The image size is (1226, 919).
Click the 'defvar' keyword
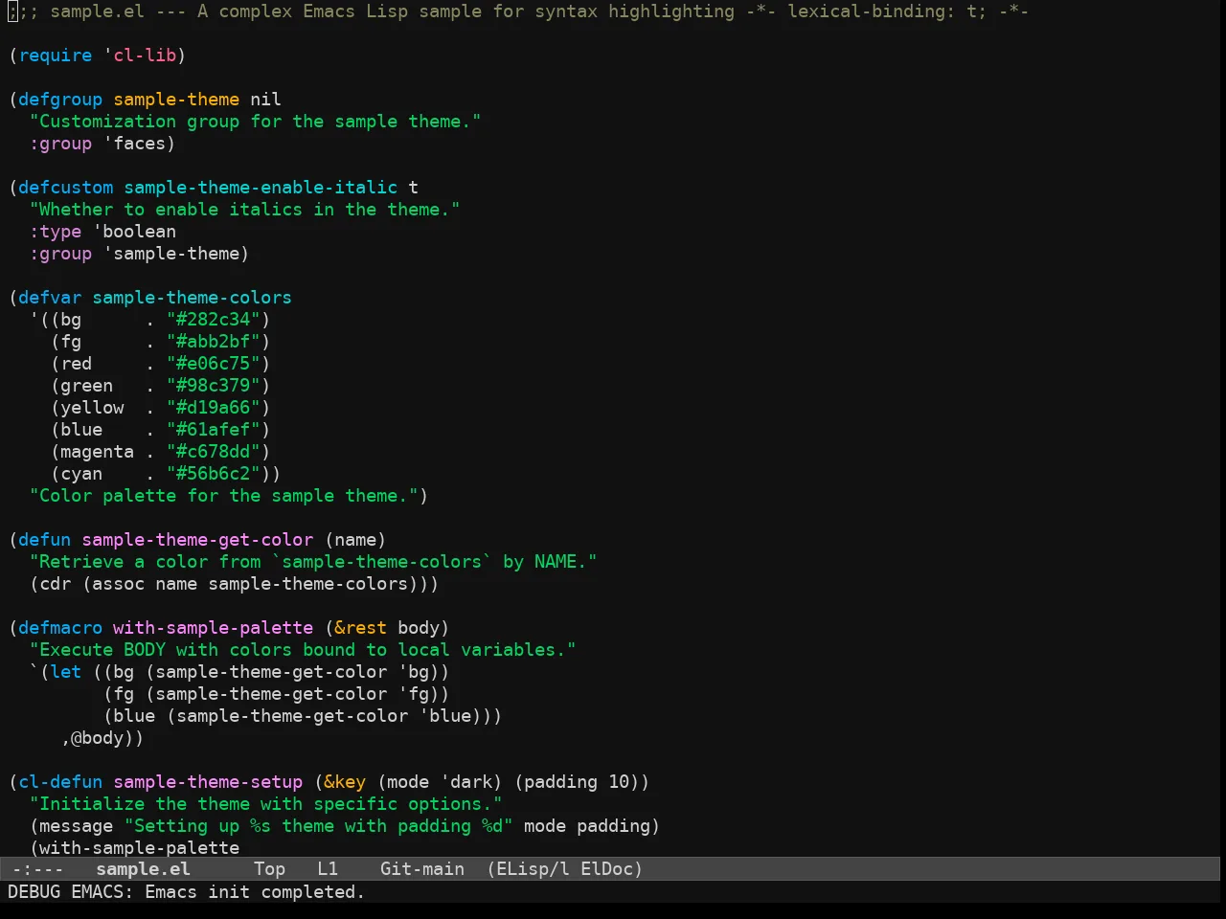point(50,298)
